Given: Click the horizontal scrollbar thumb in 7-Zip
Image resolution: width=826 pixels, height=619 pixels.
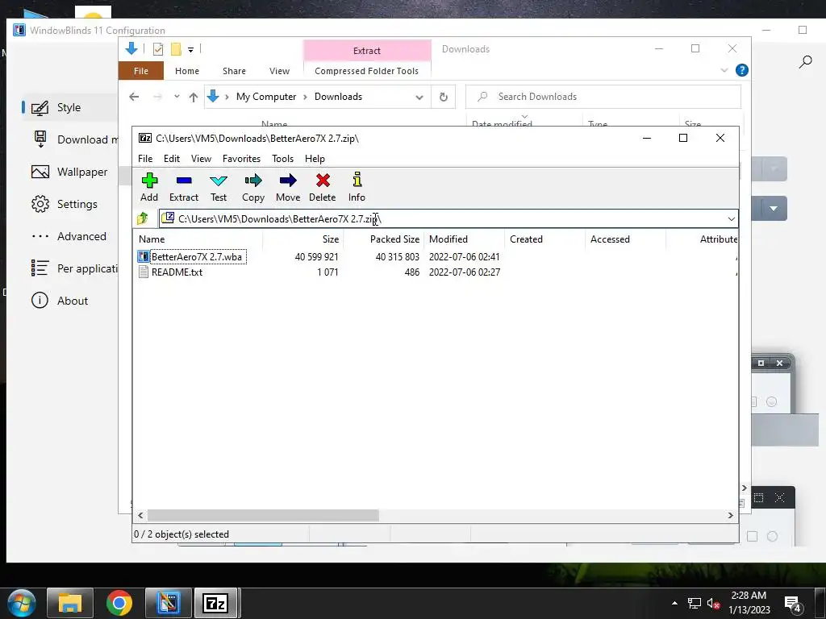Looking at the screenshot, I should coord(263,515).
